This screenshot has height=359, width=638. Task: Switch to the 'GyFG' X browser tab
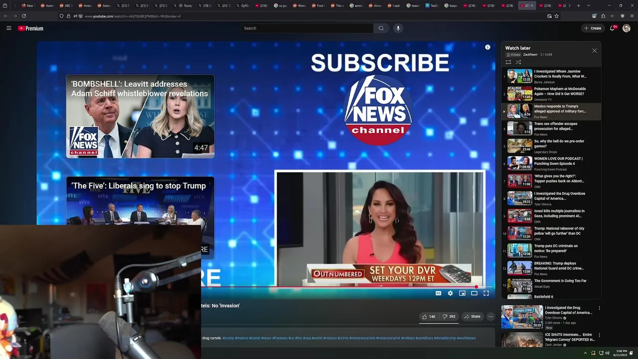coord(242,5)
